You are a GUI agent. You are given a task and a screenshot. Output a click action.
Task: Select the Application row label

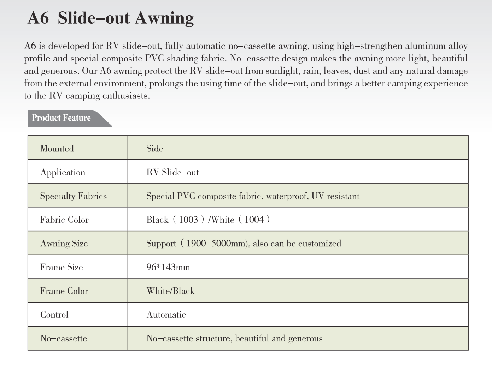pos(63,172)
